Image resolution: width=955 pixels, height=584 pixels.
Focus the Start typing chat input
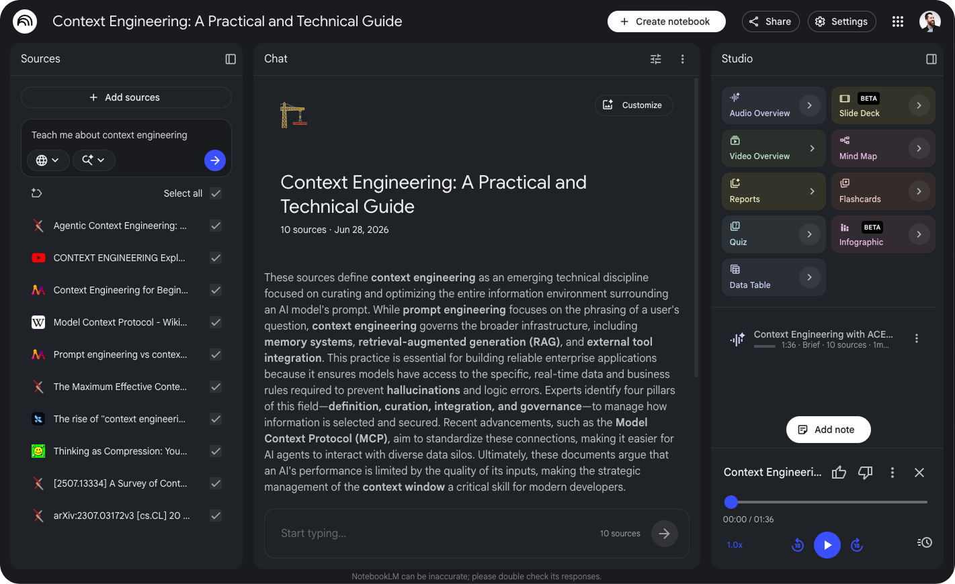437,534
